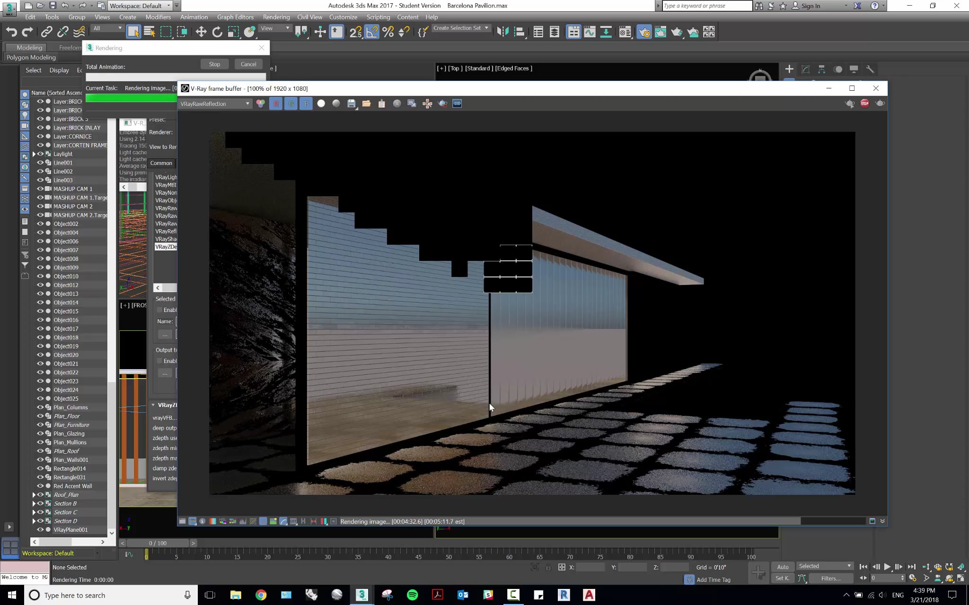Image resolution: width=969 pixels, height=605 pixels.
Task: Open the Create Selection Set dropdown
Action: (460, 28)
